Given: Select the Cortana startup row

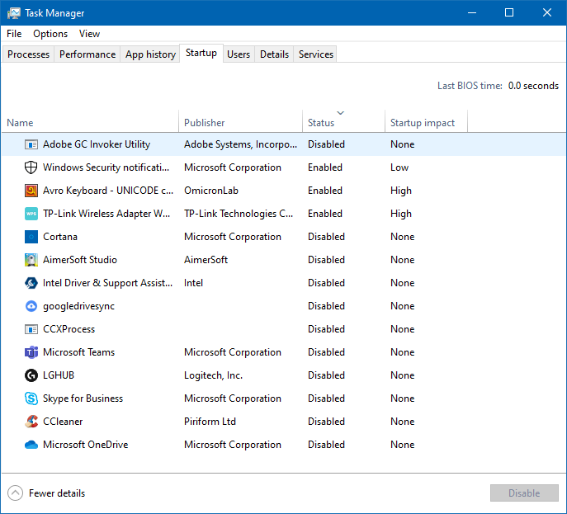Looking at the screenshot, I should pos(60,237).
